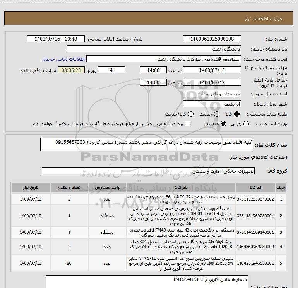Click the requester field عبدالغفور قلندرزهی
Viewport: 298px width, 288px height.
click(164, 59)
